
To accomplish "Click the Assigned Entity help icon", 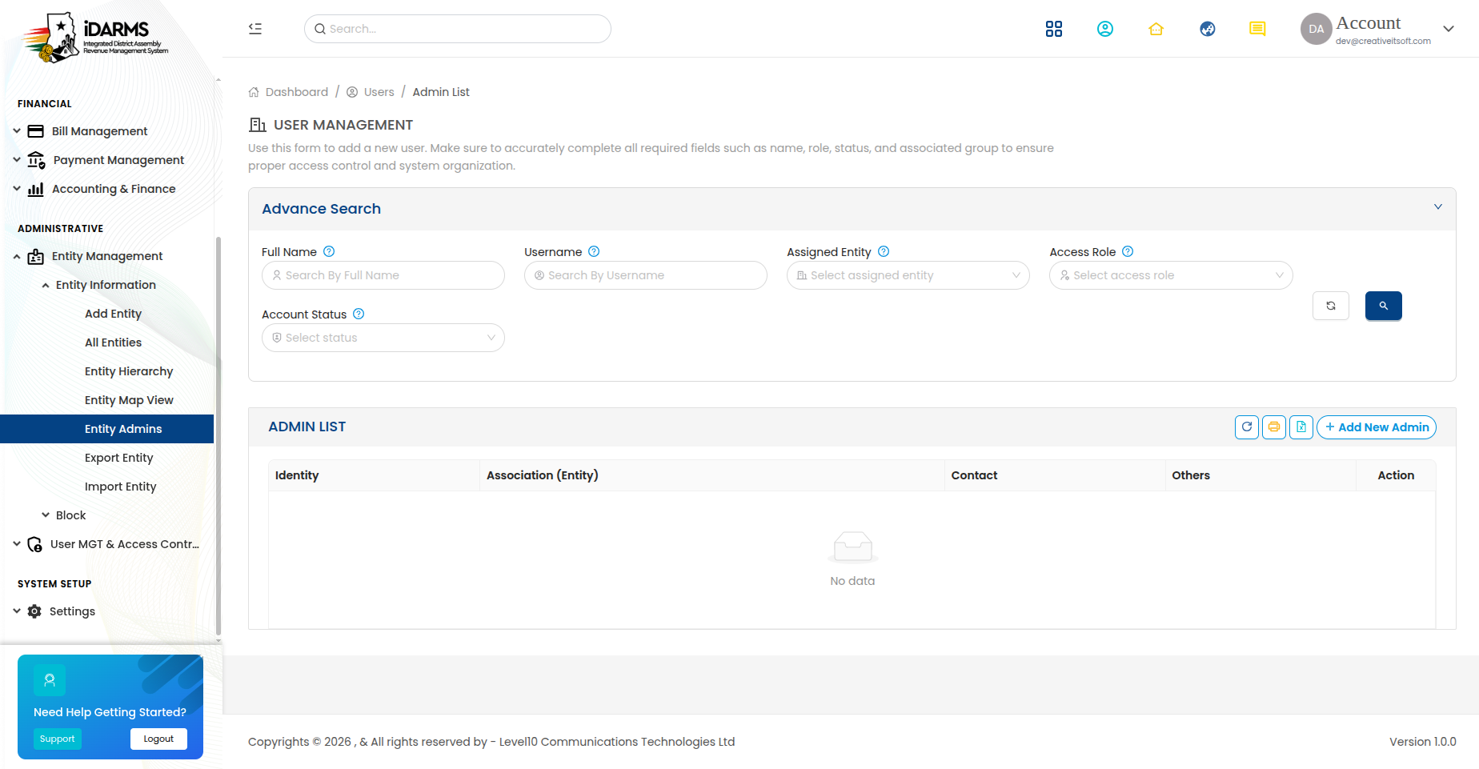I will (884, 251).
